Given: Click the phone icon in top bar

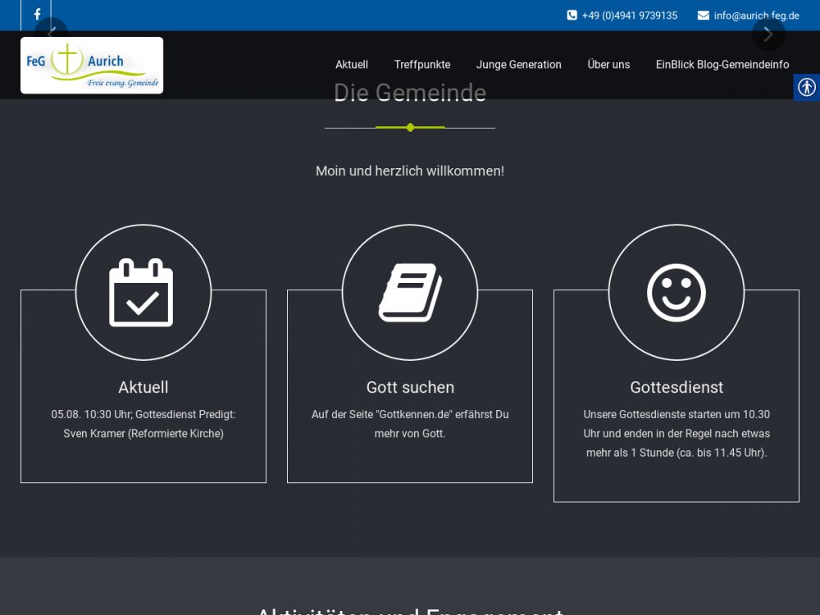Looking at the screenshot, I should coord(572,16).
